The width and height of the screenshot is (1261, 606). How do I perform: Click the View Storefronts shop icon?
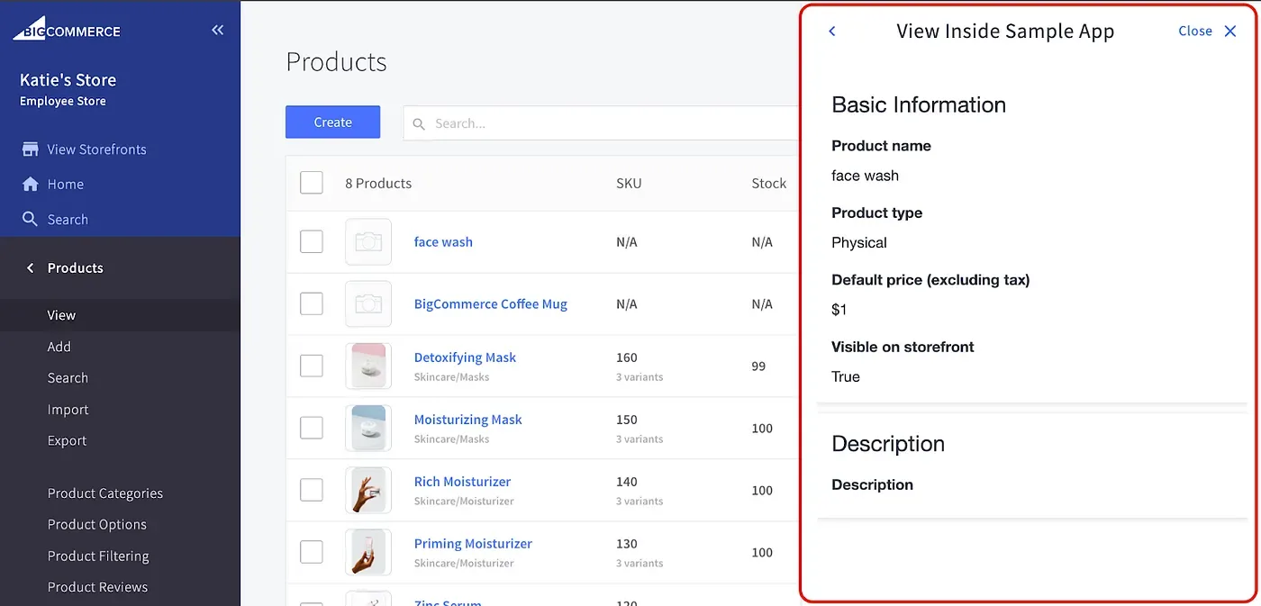point(31,149)
